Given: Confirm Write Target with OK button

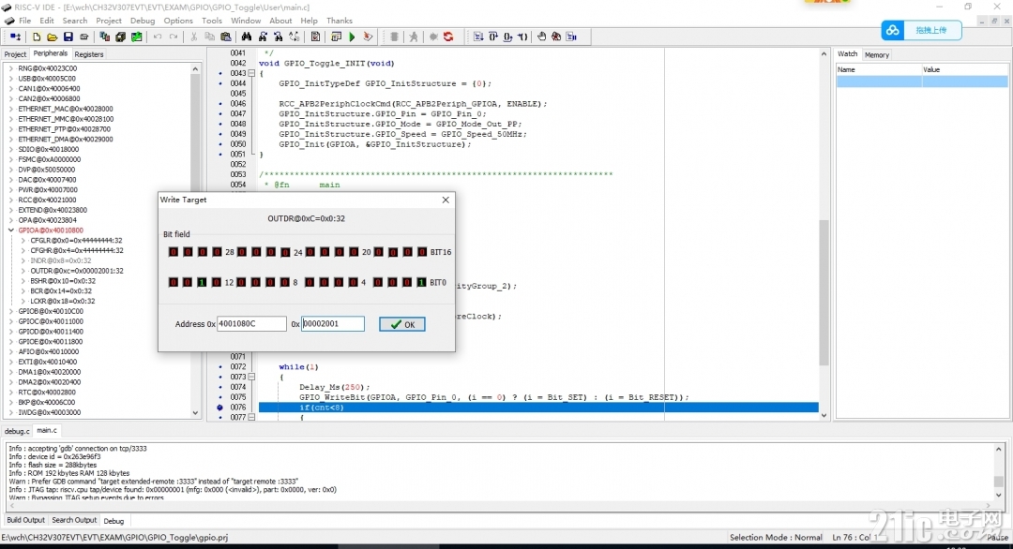Looking at the screenshot, I should tap(401, 324).
